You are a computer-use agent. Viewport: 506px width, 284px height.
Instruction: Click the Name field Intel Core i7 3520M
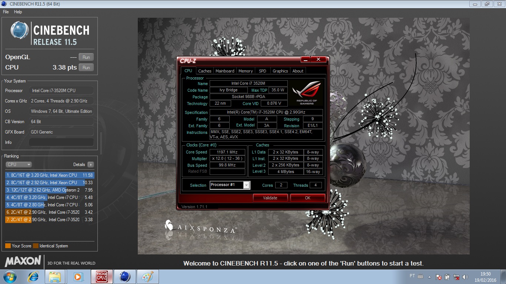(248, 84)
